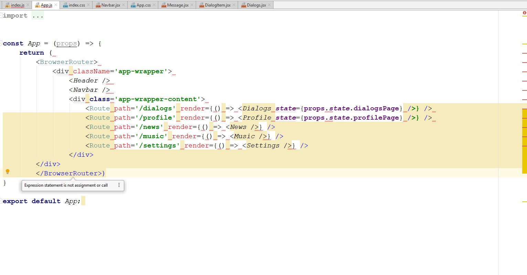Close the Message.jsx editor tab
This screenshot has height=275, width=527.
(192, 5)
